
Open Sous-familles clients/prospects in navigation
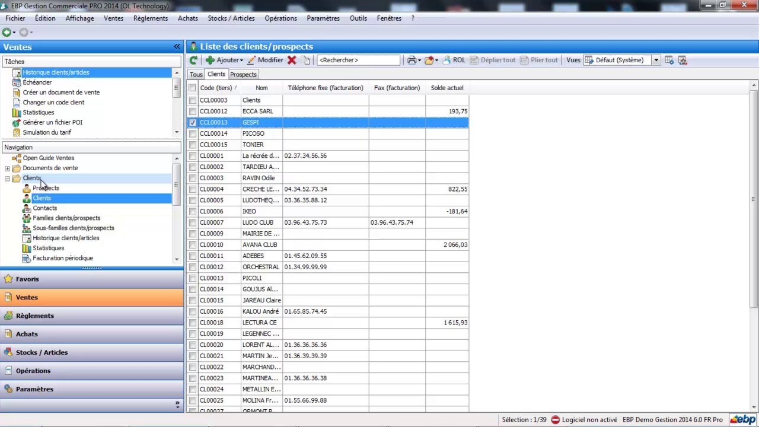pos(74,228)
